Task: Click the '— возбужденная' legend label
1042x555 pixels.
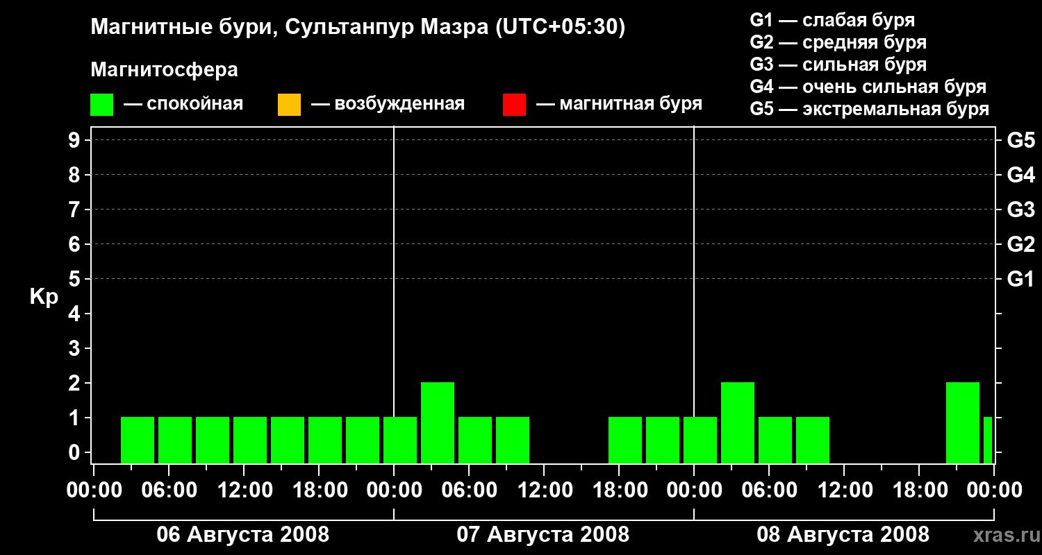Action: [x=388, y=104]
